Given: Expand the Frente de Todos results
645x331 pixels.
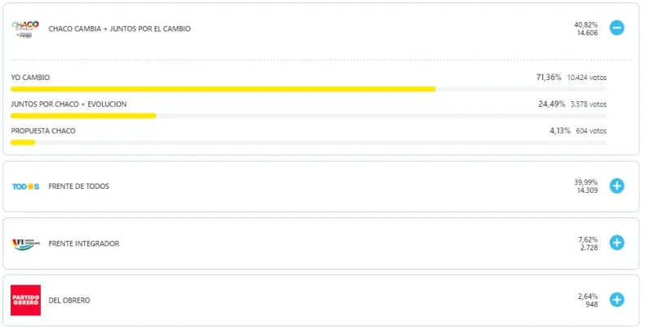Looking at the screenshot, I should [x=617, y=186].
